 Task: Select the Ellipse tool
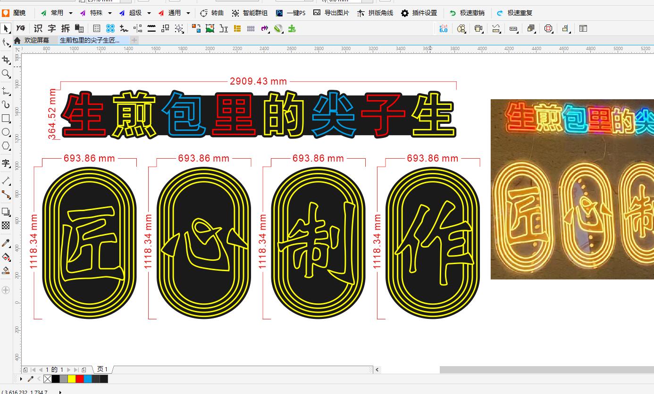(x=6, y=132)
